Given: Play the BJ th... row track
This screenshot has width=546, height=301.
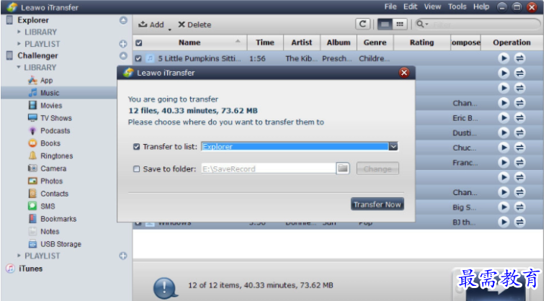Looking at the screenshot, I should [504, 222].
